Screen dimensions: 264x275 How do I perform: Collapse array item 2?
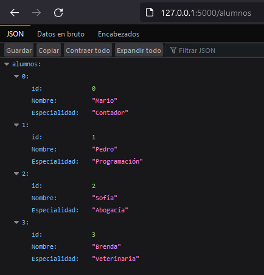point(16,174)
